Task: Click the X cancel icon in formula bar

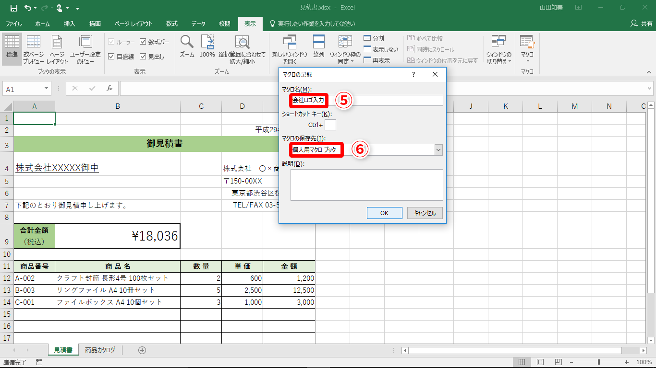Action: pos(75,89)
